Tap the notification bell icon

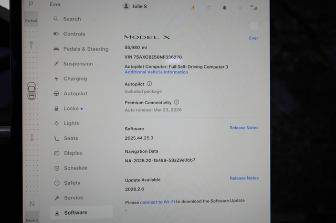point(224,8)
